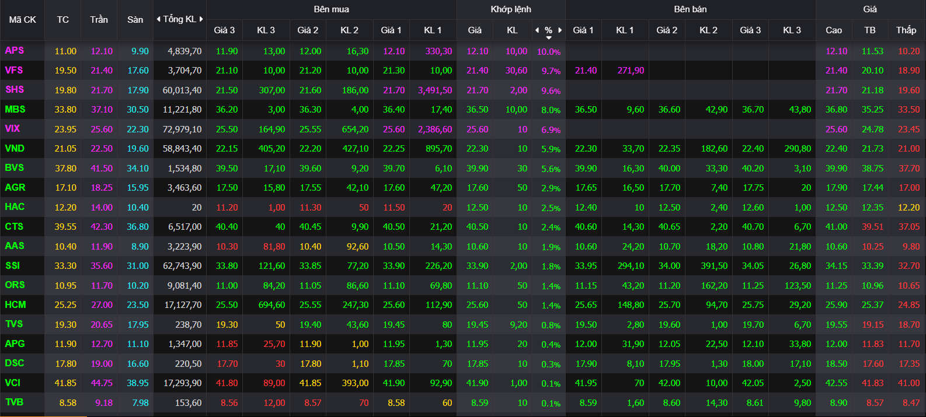Open the ORS stock symbol
The width and height of the screenshot is (926, 417).
15,285
